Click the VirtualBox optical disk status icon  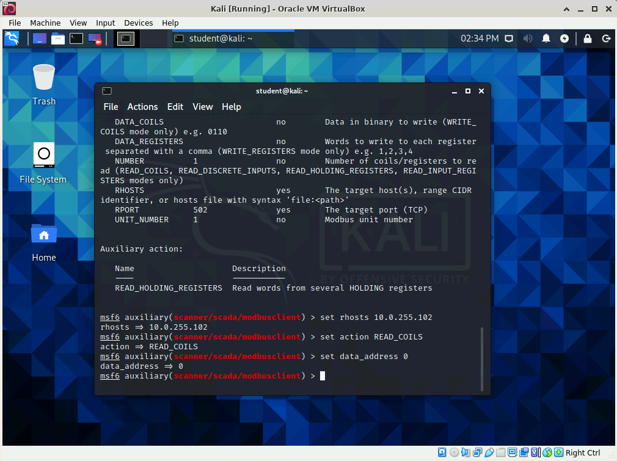[x=454, y=452]
